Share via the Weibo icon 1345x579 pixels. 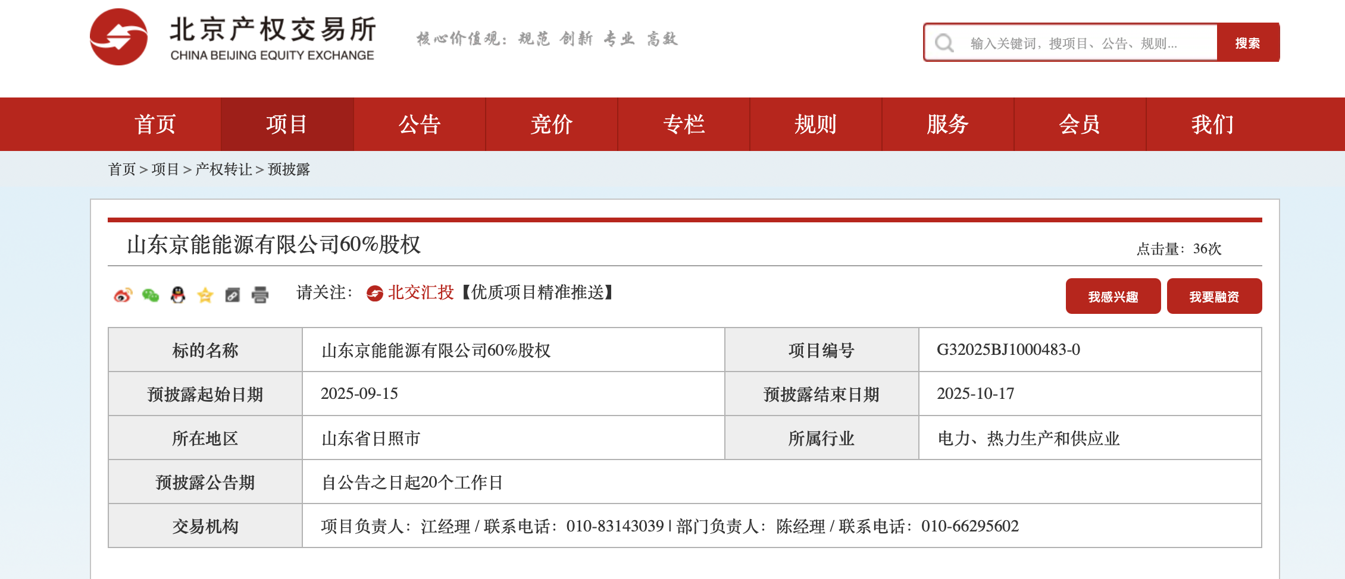pos(123,294)
